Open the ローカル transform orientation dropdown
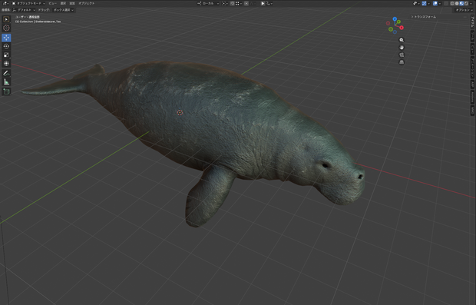 click(208, 3)
